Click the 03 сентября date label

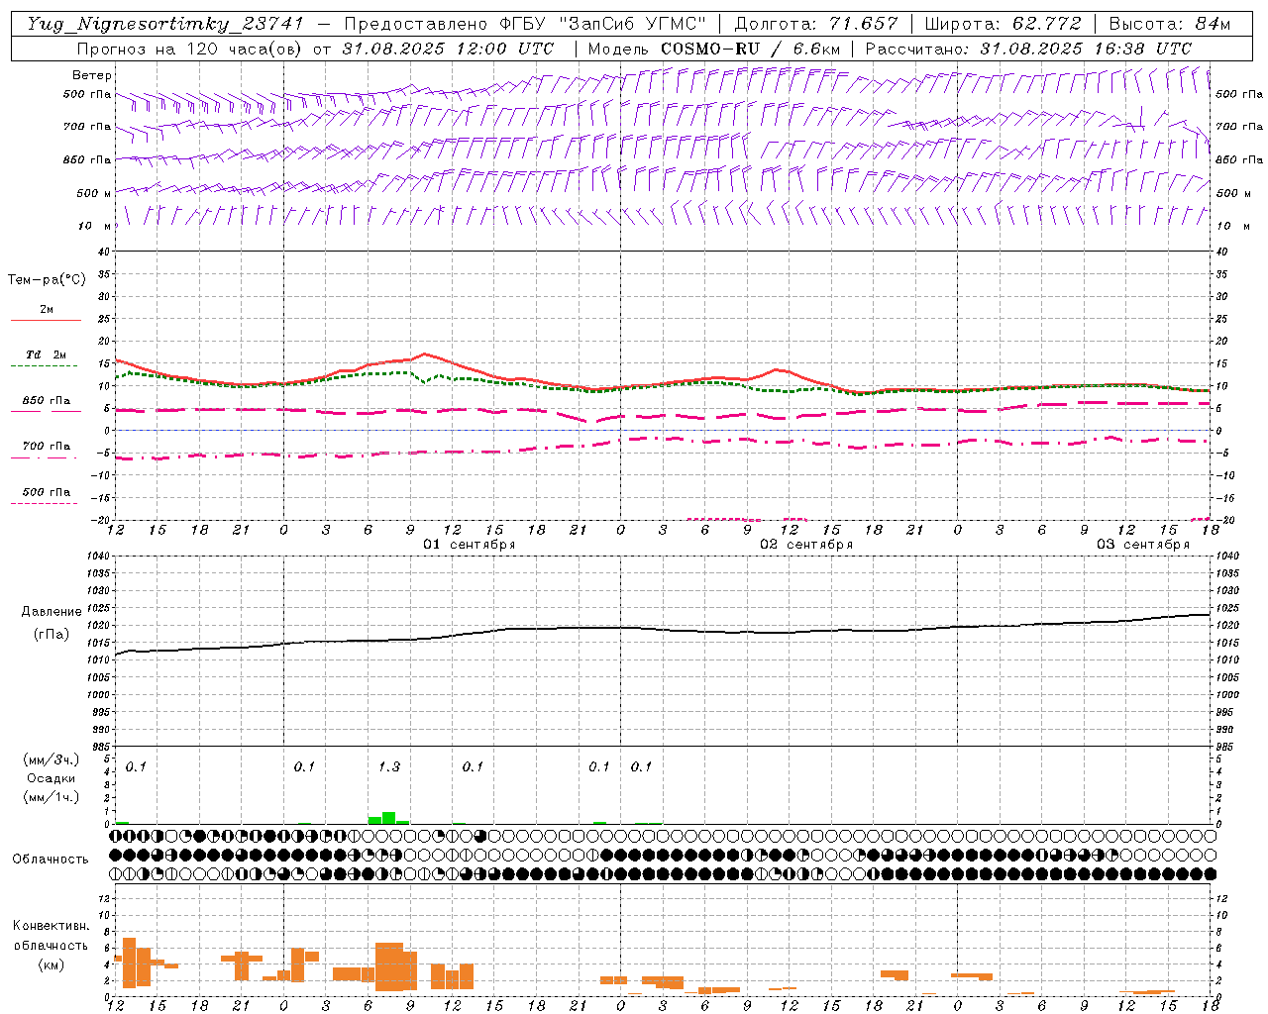click(1143, 545)
